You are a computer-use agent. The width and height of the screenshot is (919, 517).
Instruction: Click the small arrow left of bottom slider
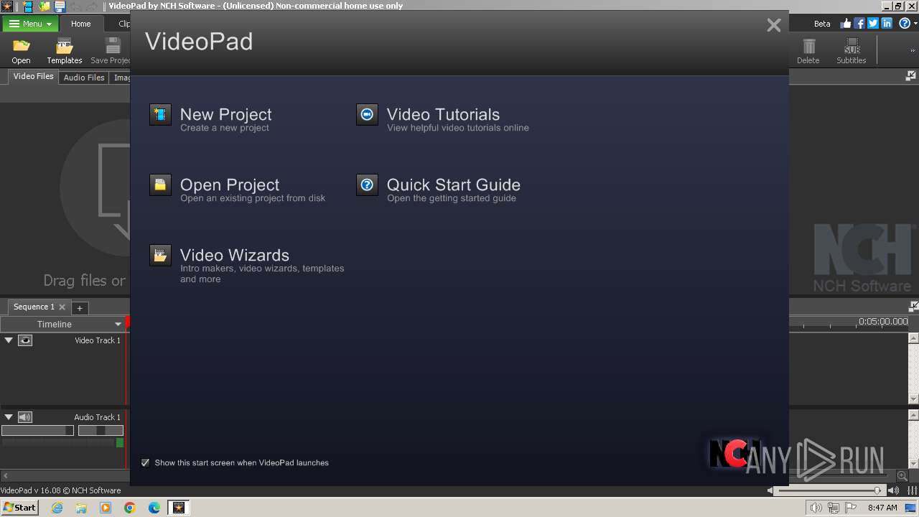pyautogui.click(x=770, y=490)
